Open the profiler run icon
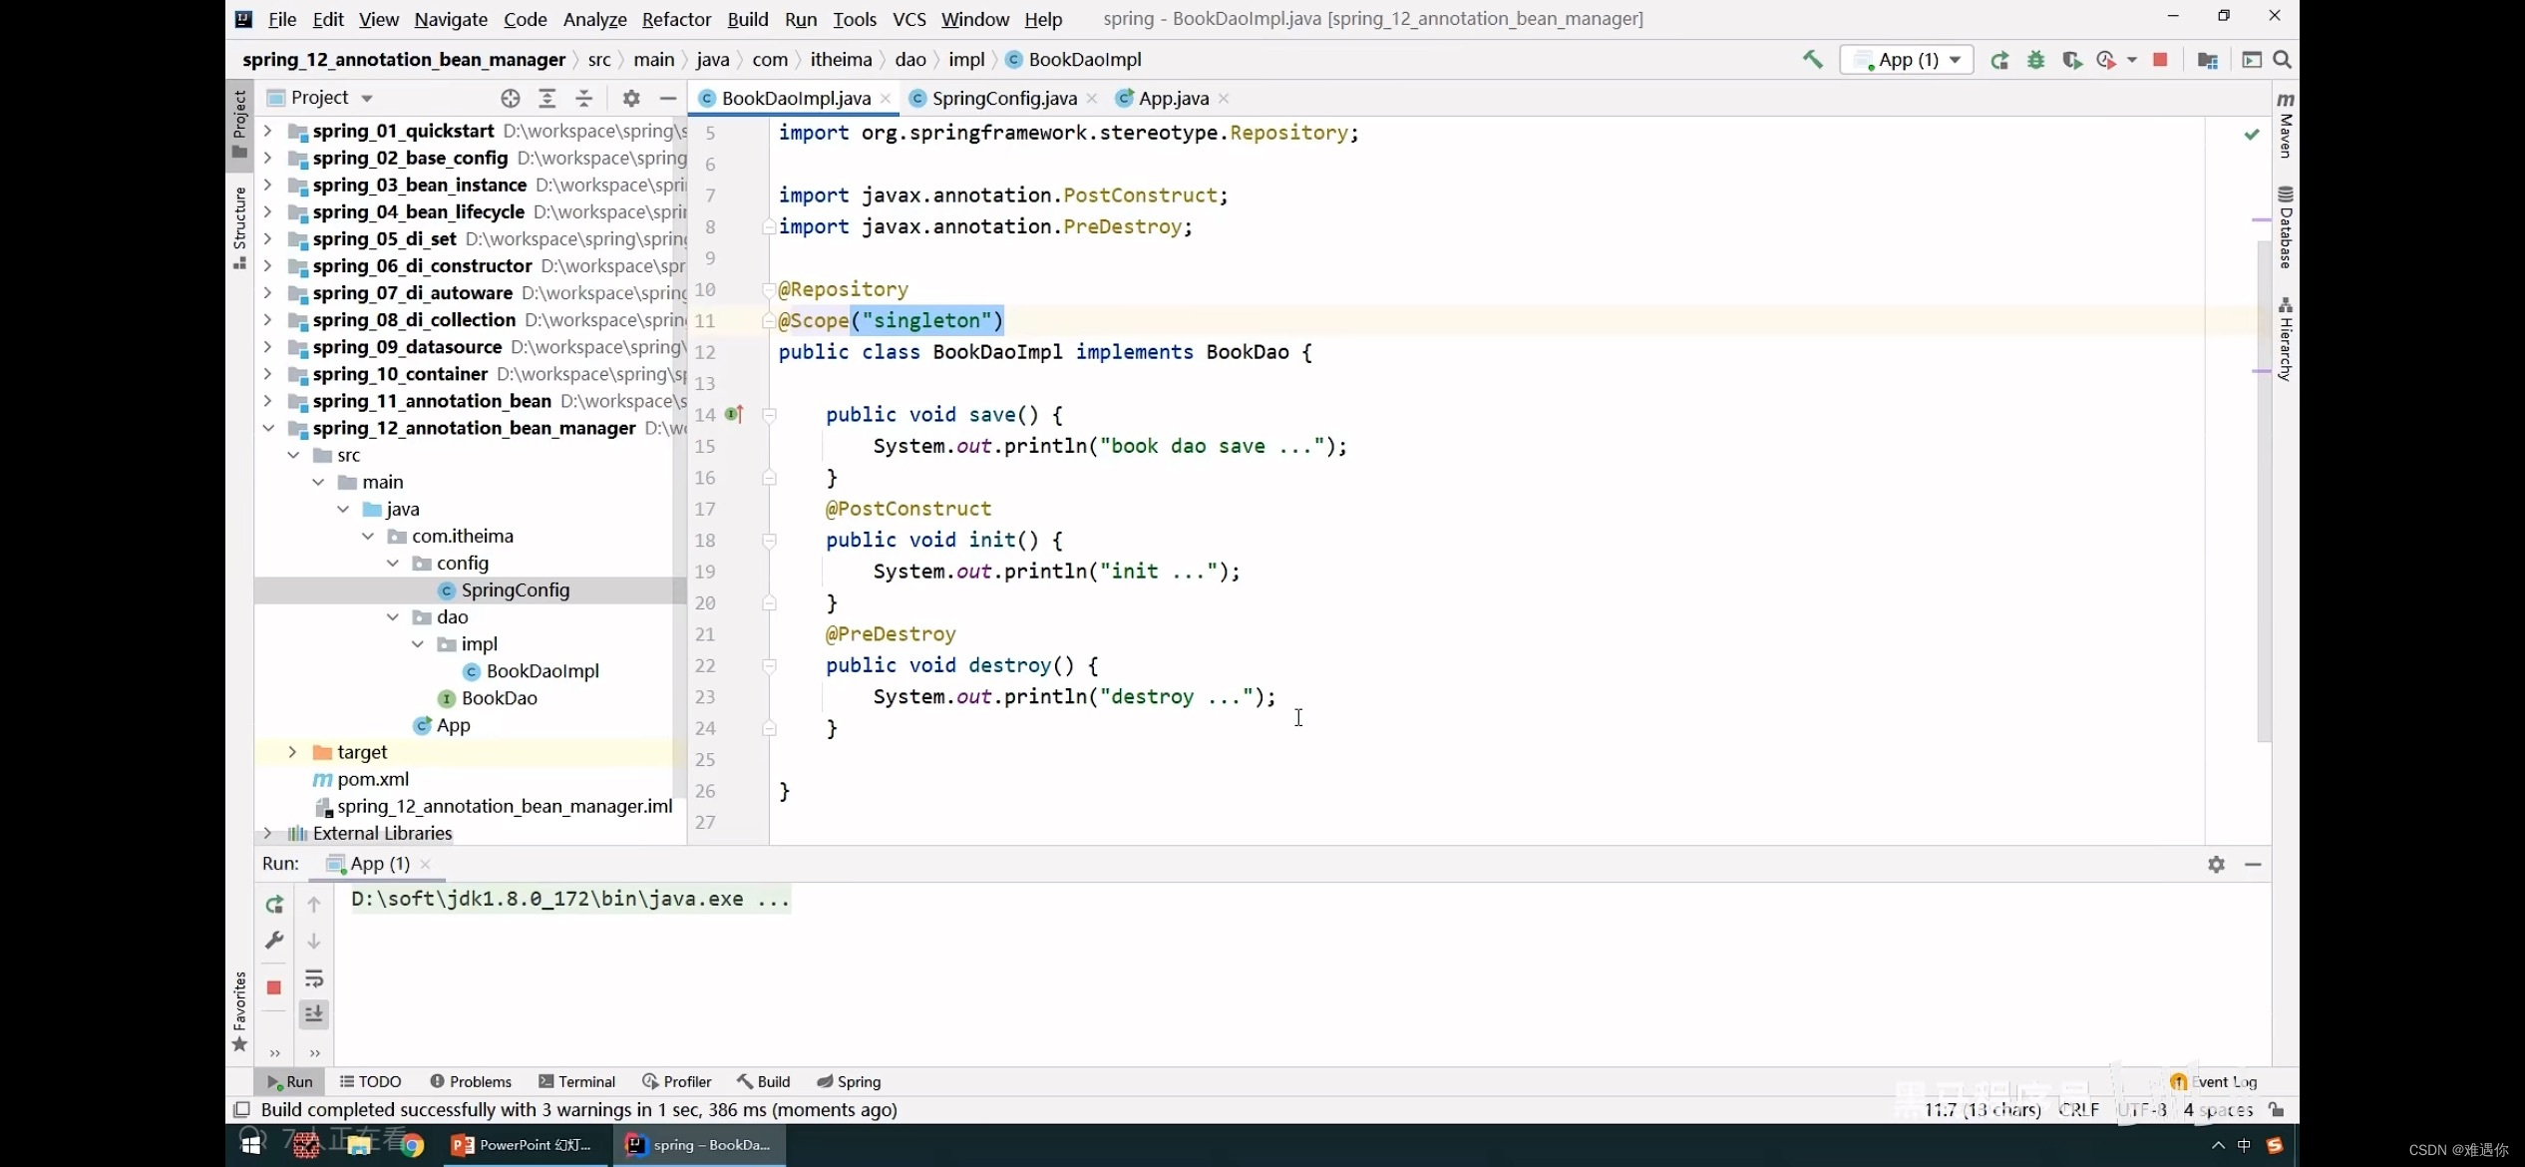This screenshot has height=1167, width=2525. click(x=2106, y=60)
